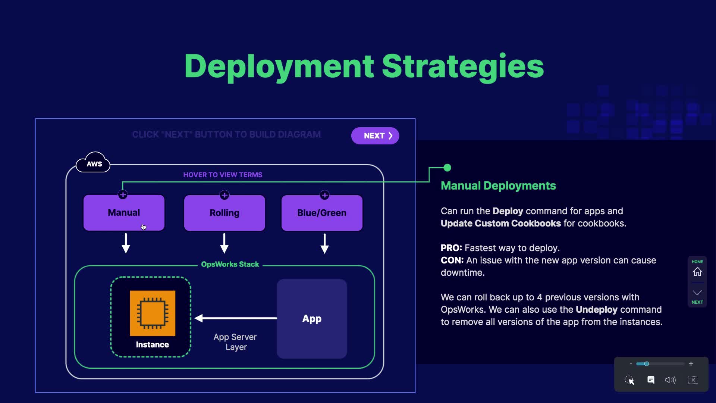Expand the plus icon above Rolling

(224, 195)
